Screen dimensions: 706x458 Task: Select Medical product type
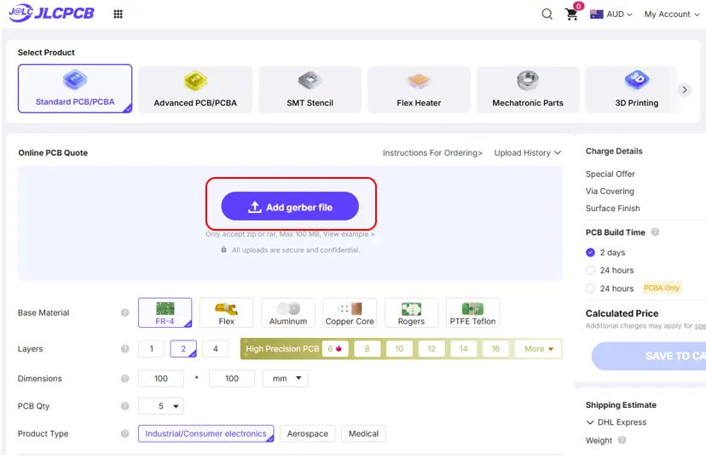tap(363, 433)
